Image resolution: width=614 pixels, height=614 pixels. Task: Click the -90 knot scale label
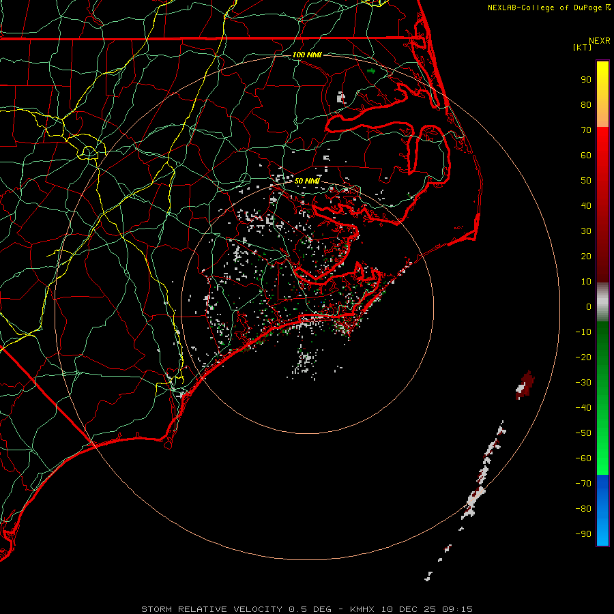(x=583, y=534)
